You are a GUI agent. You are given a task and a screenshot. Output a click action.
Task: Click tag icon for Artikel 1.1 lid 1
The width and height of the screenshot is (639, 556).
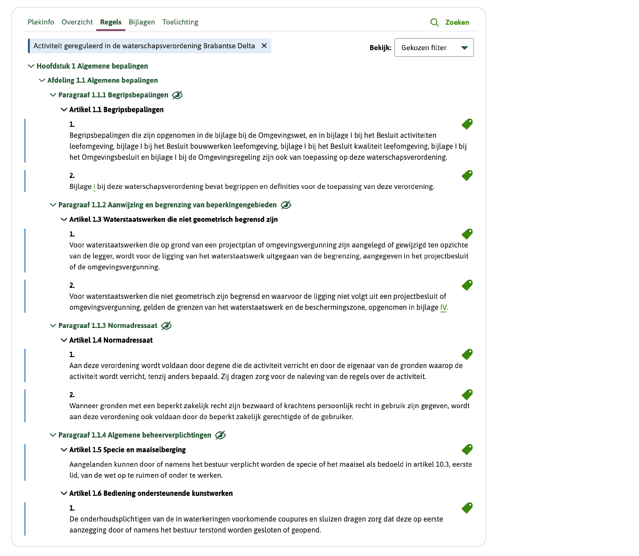coord(467,124)
